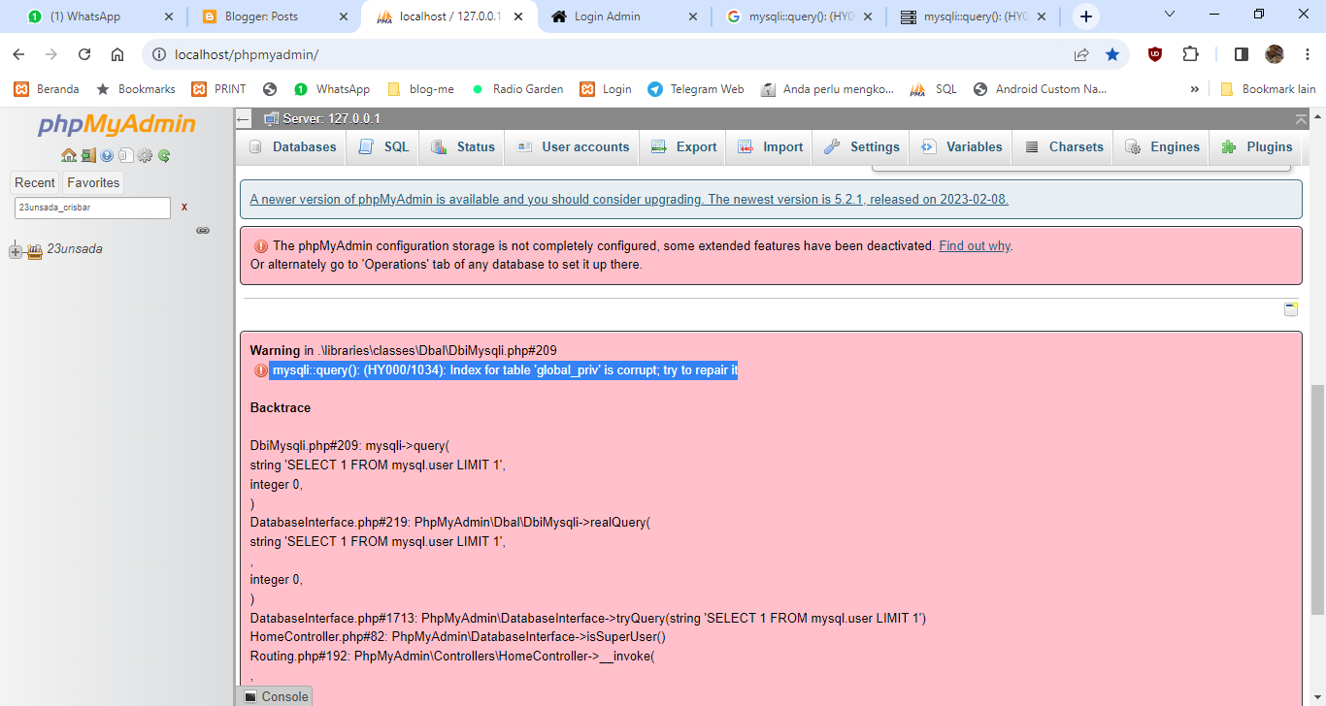
Task: Reload navigation panel with green refresh icon
Action: click(x=164, y=155)
